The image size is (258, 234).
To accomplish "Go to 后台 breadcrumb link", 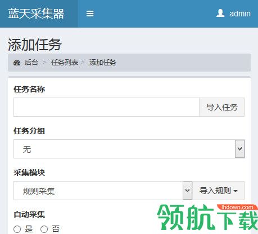I will pyautogui.click(x=31, y=63).
